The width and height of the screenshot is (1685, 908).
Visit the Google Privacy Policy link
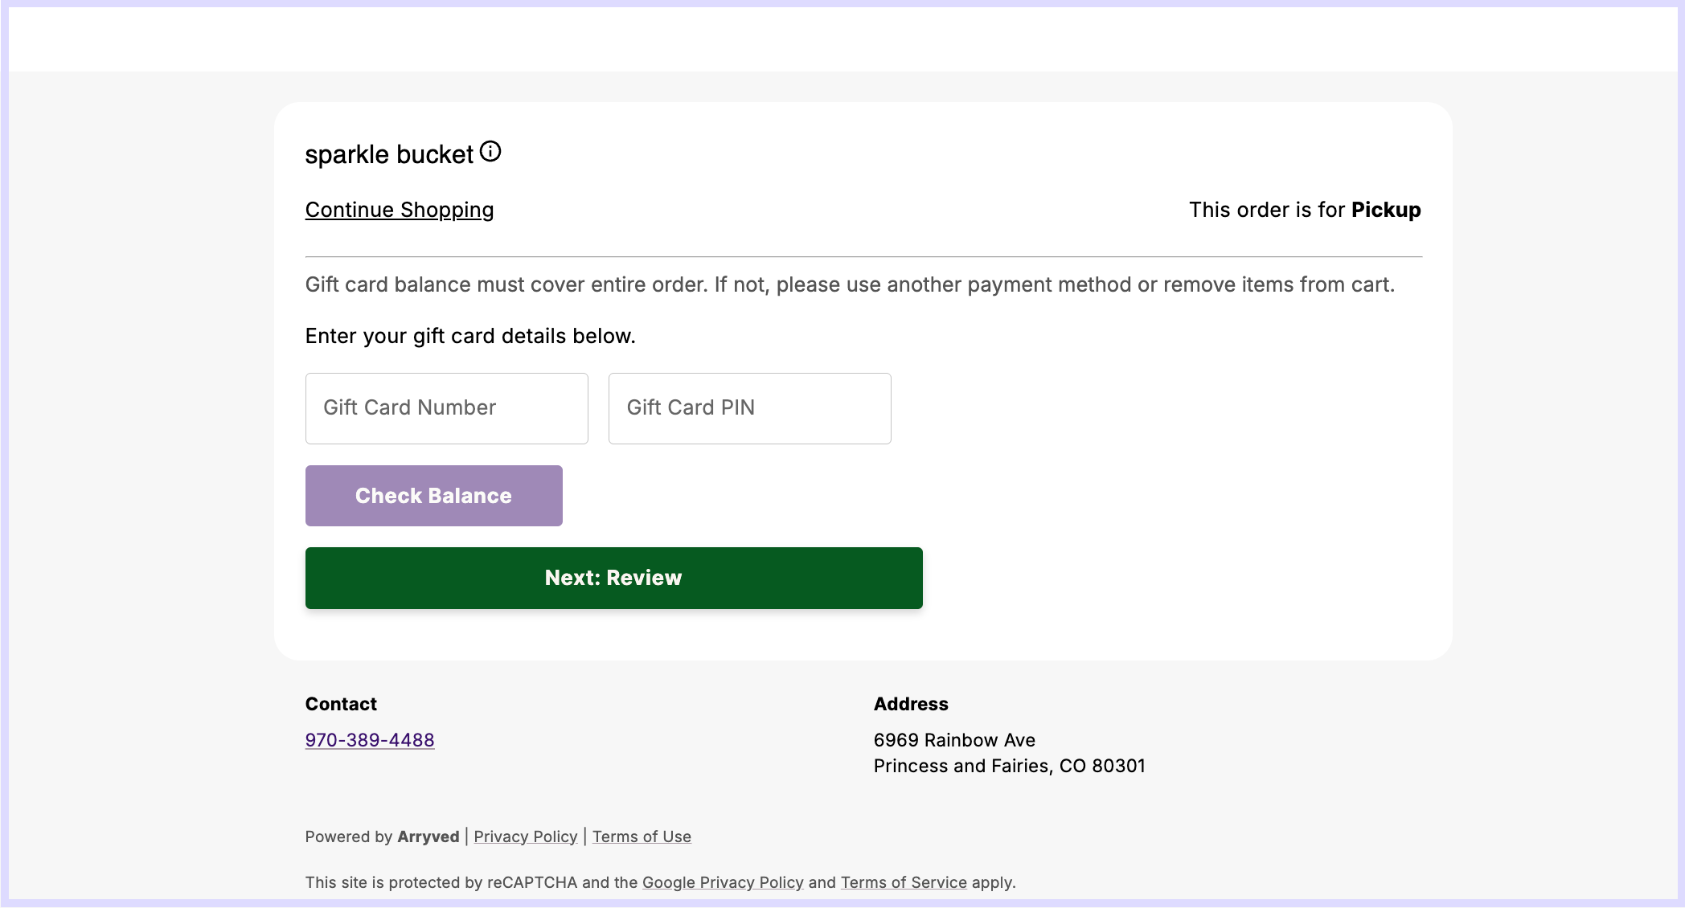(x=723, y=882)
